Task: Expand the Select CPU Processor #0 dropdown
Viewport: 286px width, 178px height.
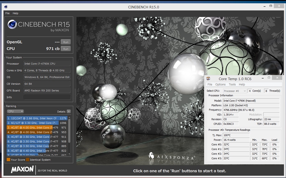Action: pyautogui.click(x=235, y=91)
